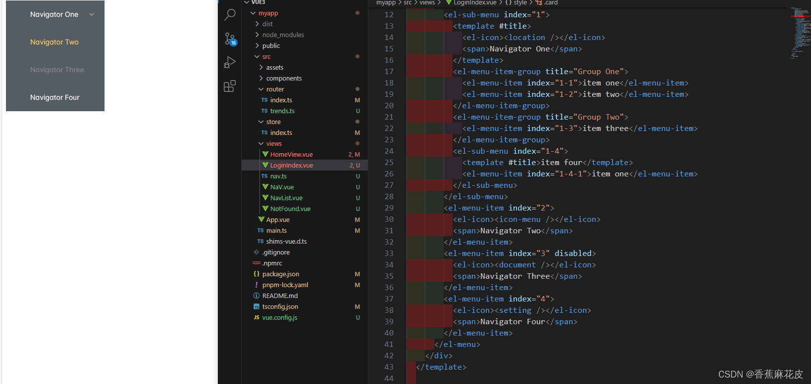Image resolution: width=811 pixels, height=384 pixels.
Task: Click the info icon beside README.md
Action: 256,296
